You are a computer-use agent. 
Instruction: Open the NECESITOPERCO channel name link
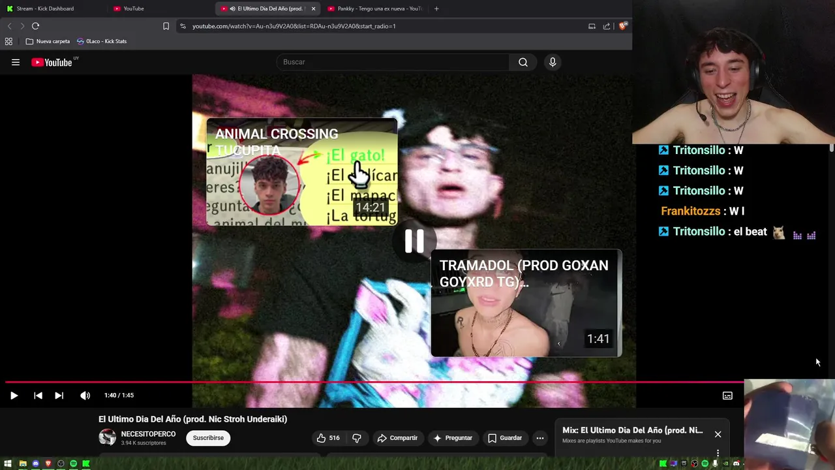148,434
